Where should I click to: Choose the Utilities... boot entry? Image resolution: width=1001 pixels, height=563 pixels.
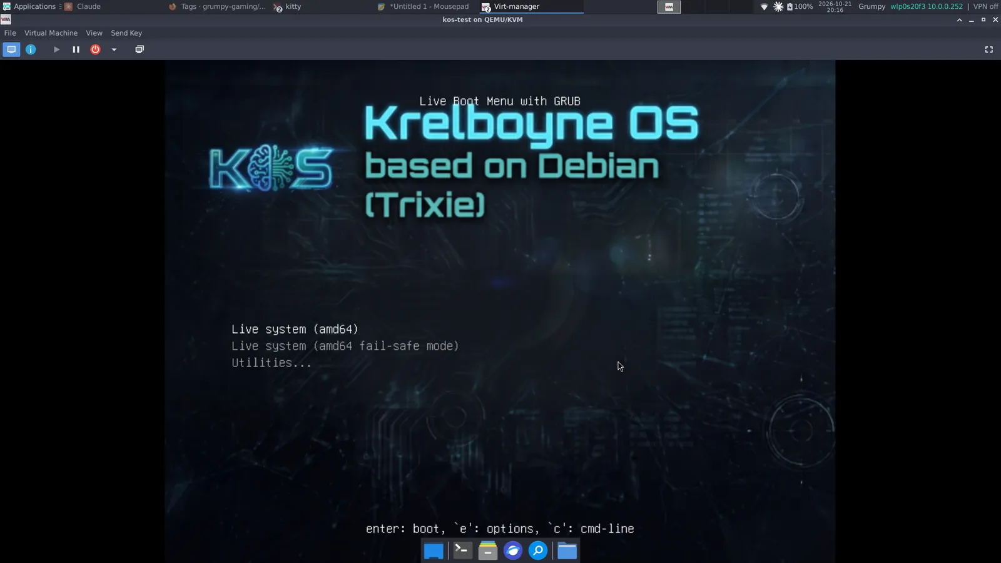click(272, 363)
